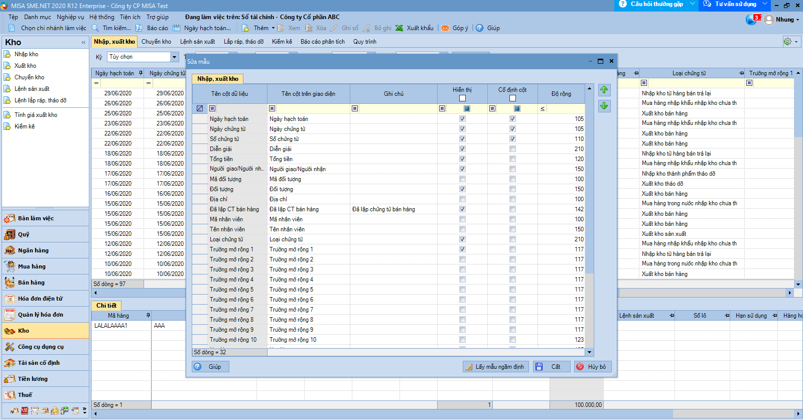Viewport: 803px width, 420px height.
Task: Open Tính giá xuất kho sidebar item
Action: [36, 115]
